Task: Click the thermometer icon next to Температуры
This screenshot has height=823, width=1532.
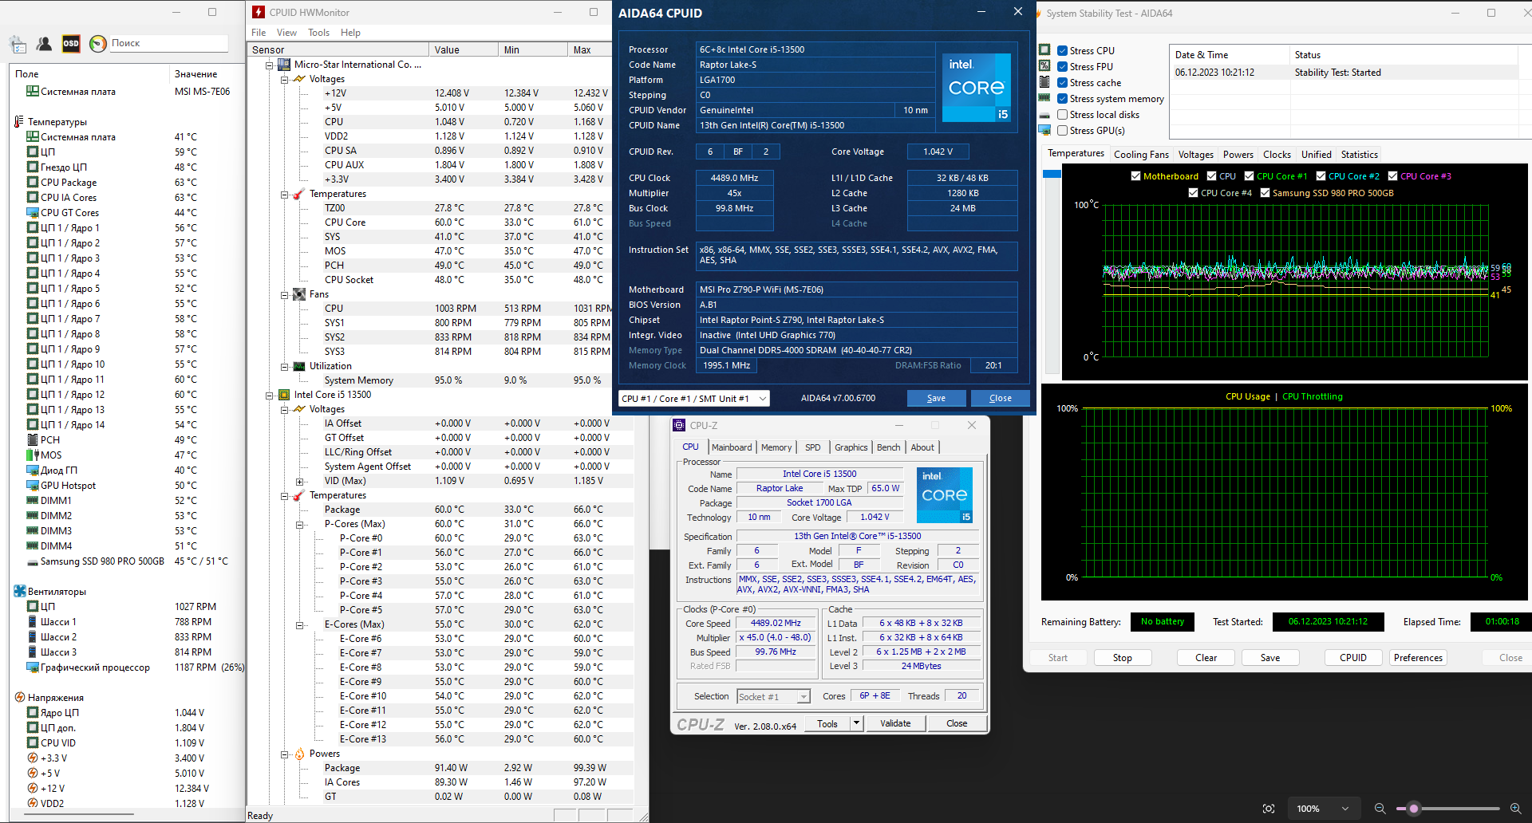Action: (19, 122)
